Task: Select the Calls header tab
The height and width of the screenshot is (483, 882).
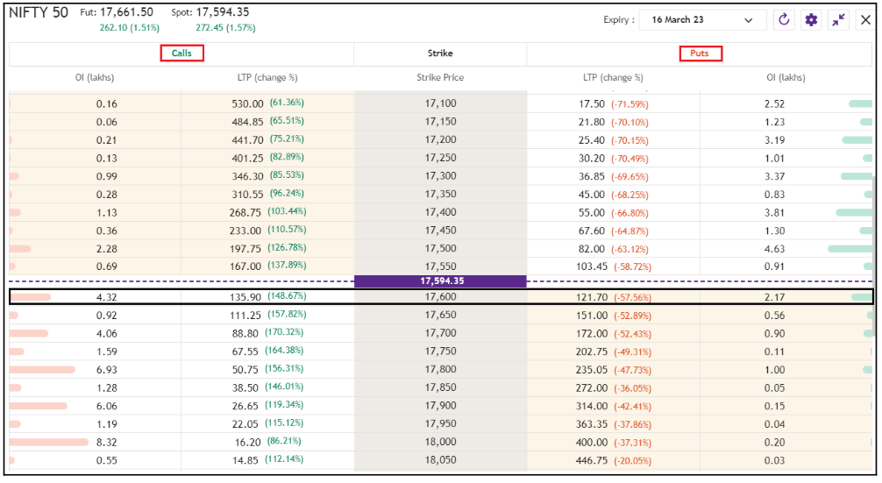Action: click(x=181, y=53)
